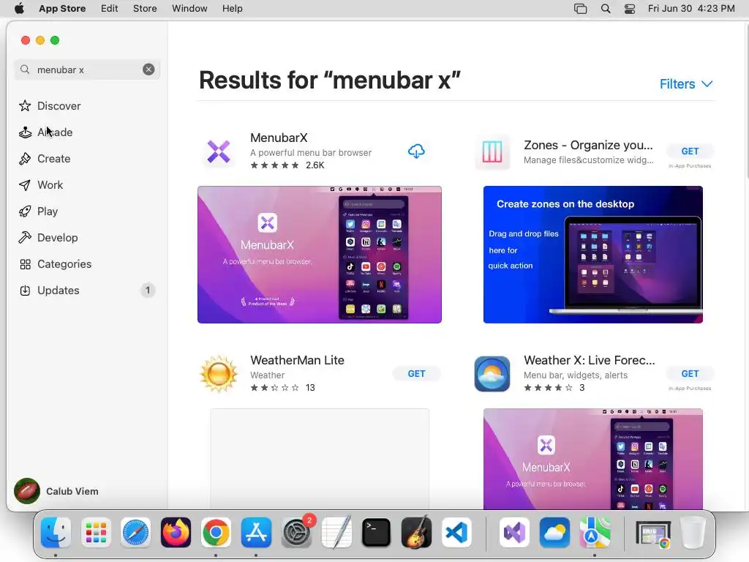Download MenubarX with cloud icon

(416, 151)
